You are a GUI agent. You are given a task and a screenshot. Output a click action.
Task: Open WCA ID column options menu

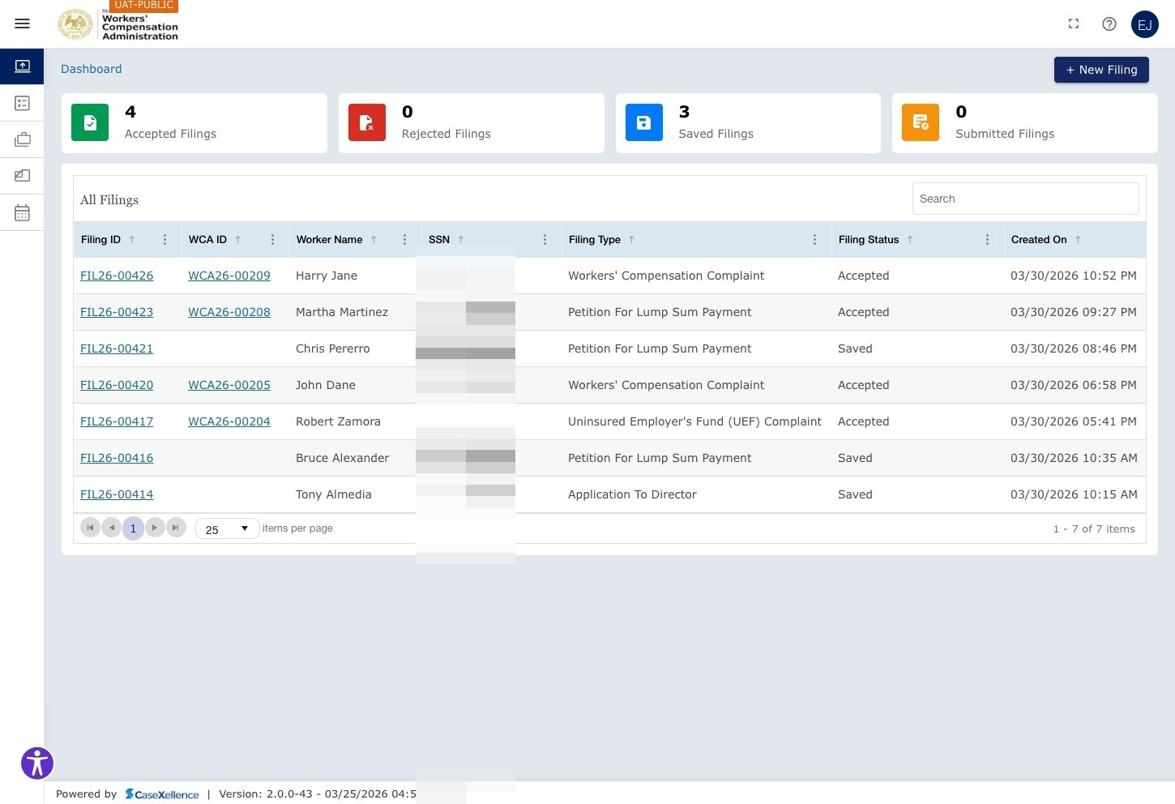tap(272, 240)
